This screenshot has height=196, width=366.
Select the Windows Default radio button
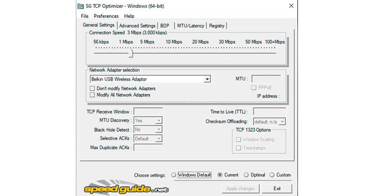(x=173, y=175)
